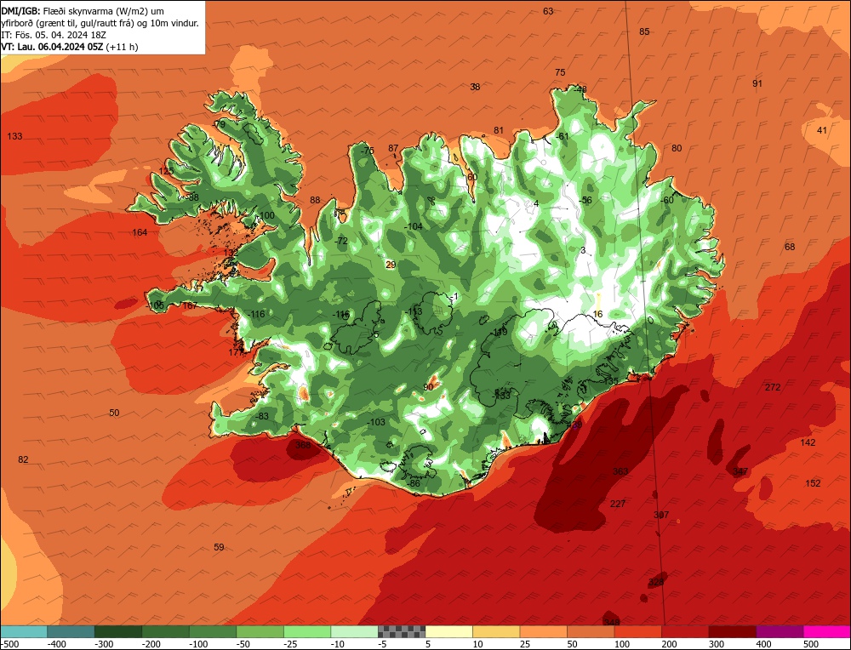Click the value '63' at the top edge
The height and width of the screenshot is (650, 851).
(548, 11)
